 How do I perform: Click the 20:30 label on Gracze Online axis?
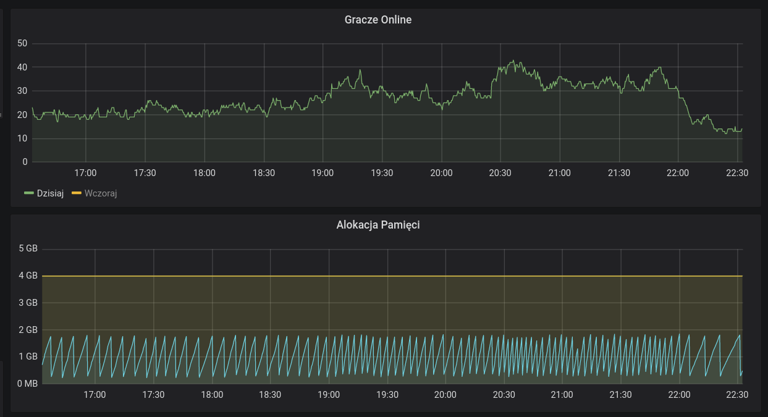pyautogui.click(x=500, y=173)
